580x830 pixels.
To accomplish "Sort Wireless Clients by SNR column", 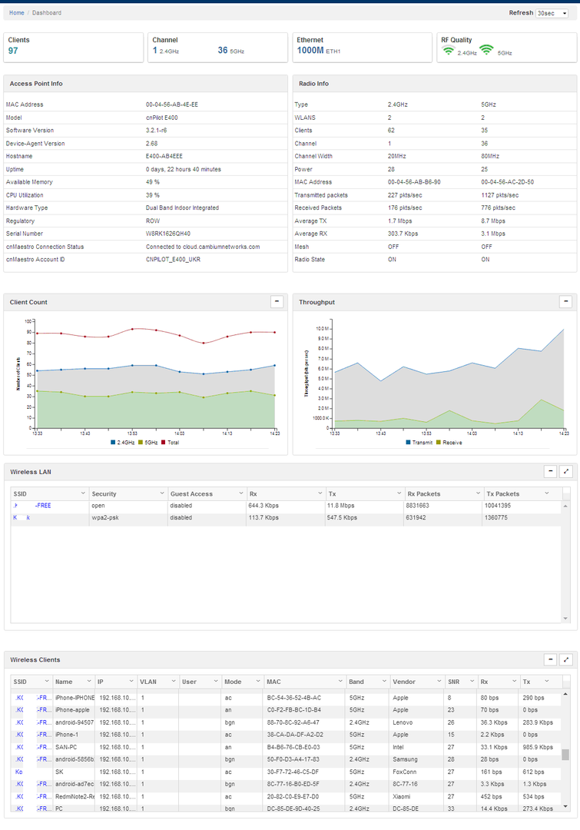I will 453,682.
